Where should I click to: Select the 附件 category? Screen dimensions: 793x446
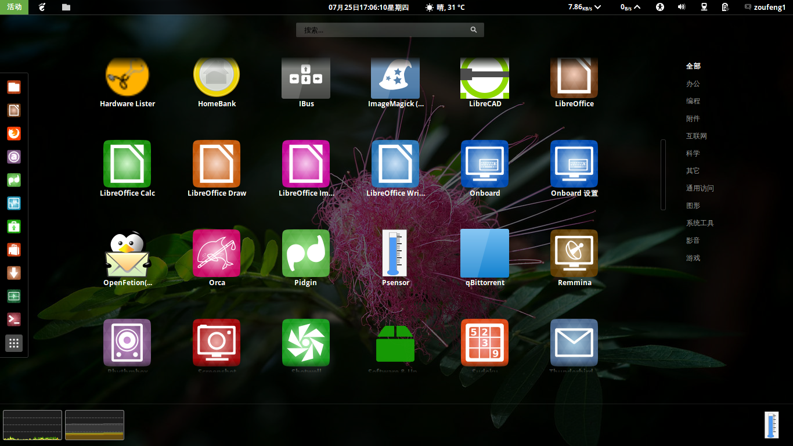[693, 118]
